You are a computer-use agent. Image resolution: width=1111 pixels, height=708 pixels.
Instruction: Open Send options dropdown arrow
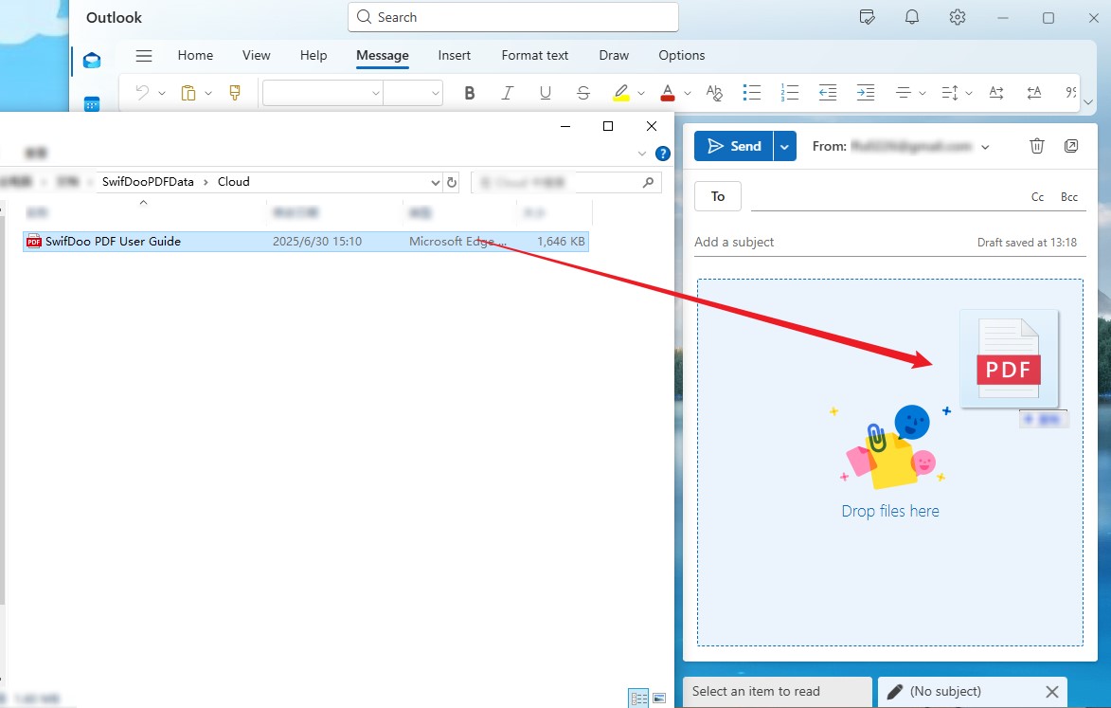click(784, 146)
